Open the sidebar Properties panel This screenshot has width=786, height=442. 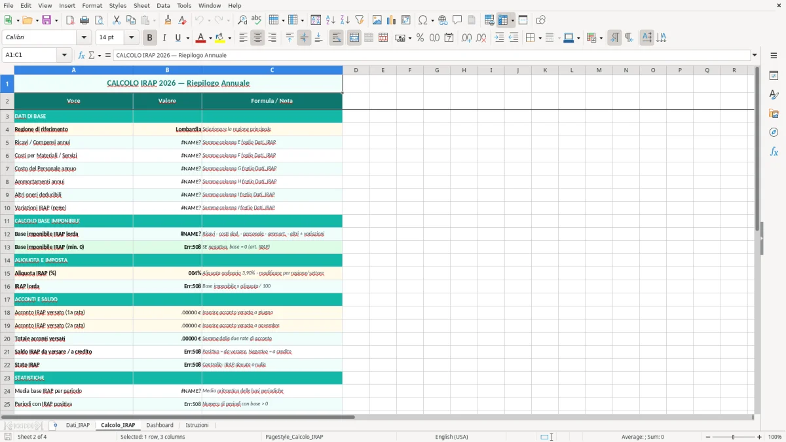pyautogui.click(x=774, y=75)
